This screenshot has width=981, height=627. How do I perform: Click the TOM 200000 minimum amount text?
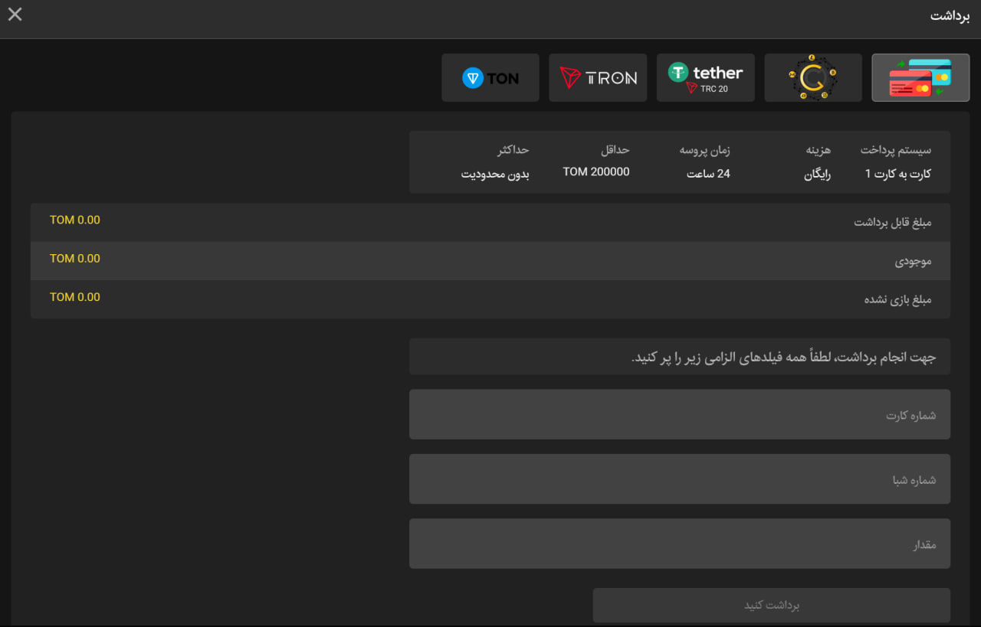pos(596,171)
